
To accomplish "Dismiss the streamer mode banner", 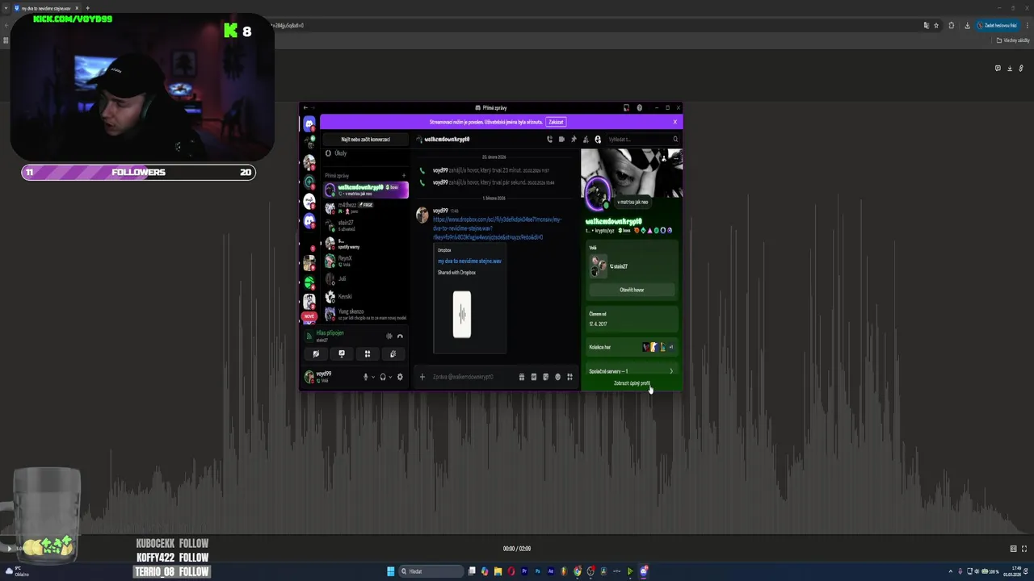I will (675, 122).
